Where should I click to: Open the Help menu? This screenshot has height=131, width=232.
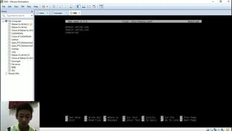(x=36, y=7)
